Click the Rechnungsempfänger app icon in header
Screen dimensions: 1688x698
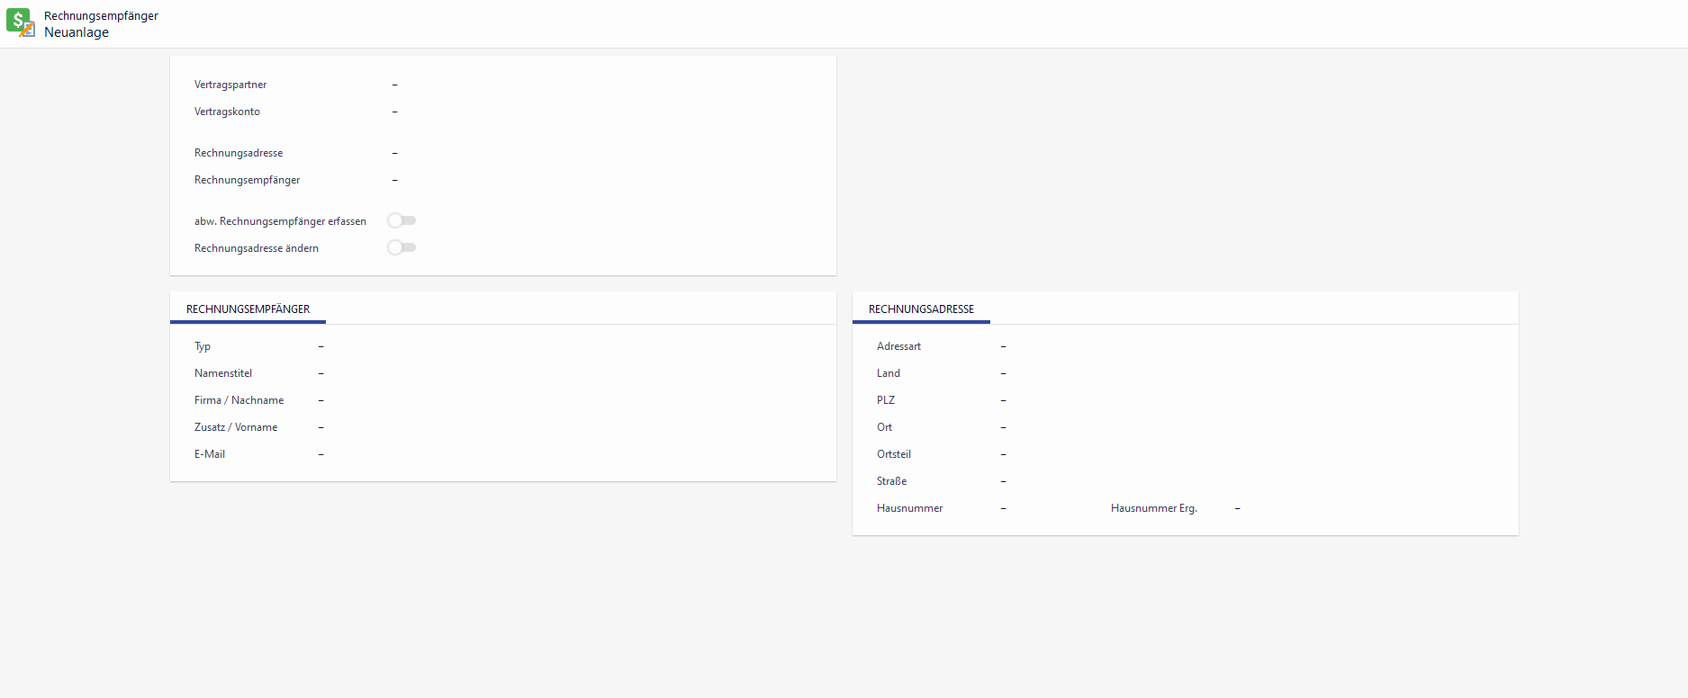(20, 22)
